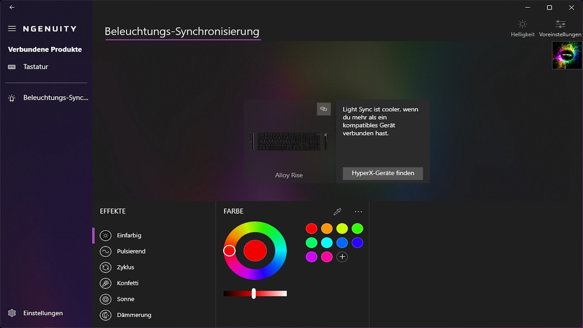Choose the Sonne effect label

pyautogui.click(x=126, y=299)
